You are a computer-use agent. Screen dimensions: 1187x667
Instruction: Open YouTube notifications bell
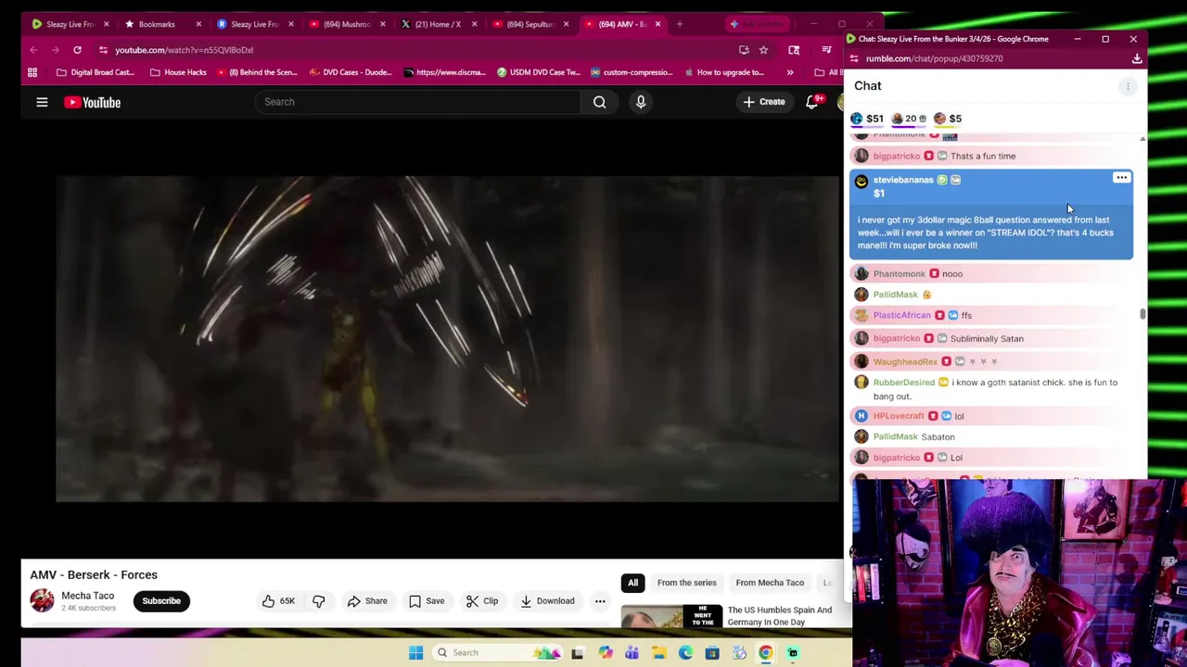(812, 102)
